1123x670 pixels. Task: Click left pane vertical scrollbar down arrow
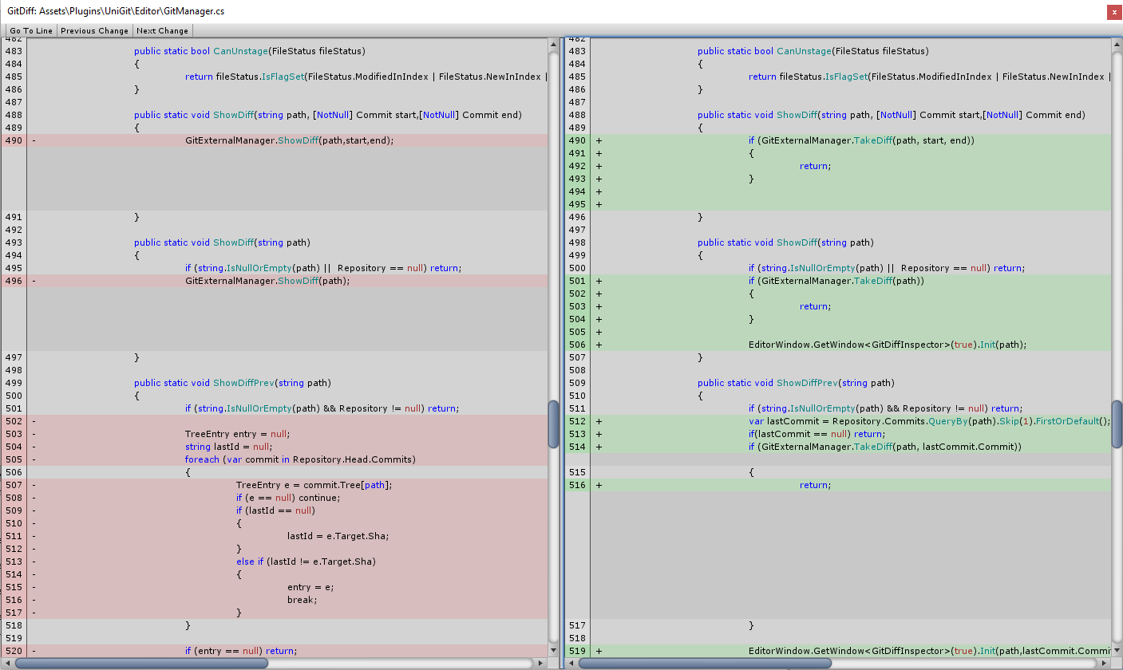click(554, 649)
